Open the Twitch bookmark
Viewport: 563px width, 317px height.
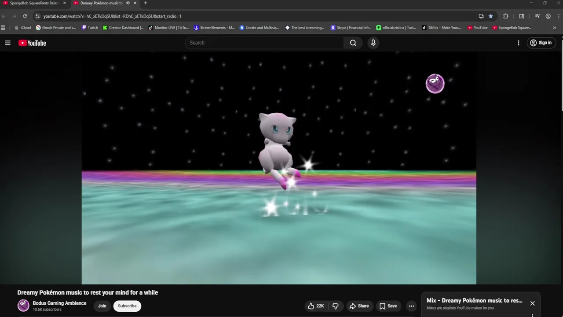[90, 28]
